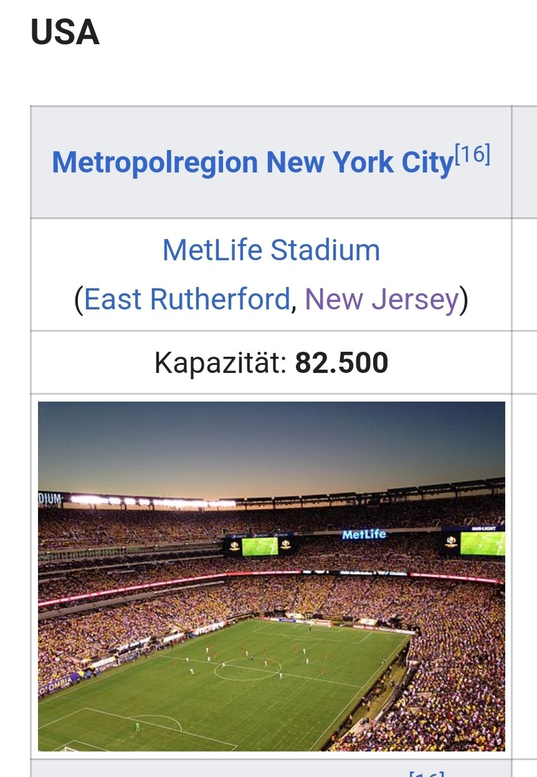The image size is (537, 777).
Task: Click the gray table header cell background
Action: click(x=271, y=162)
